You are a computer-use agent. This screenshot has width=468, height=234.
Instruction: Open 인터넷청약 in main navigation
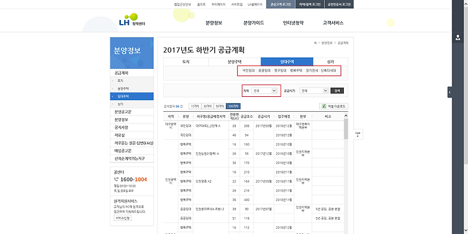293,23
